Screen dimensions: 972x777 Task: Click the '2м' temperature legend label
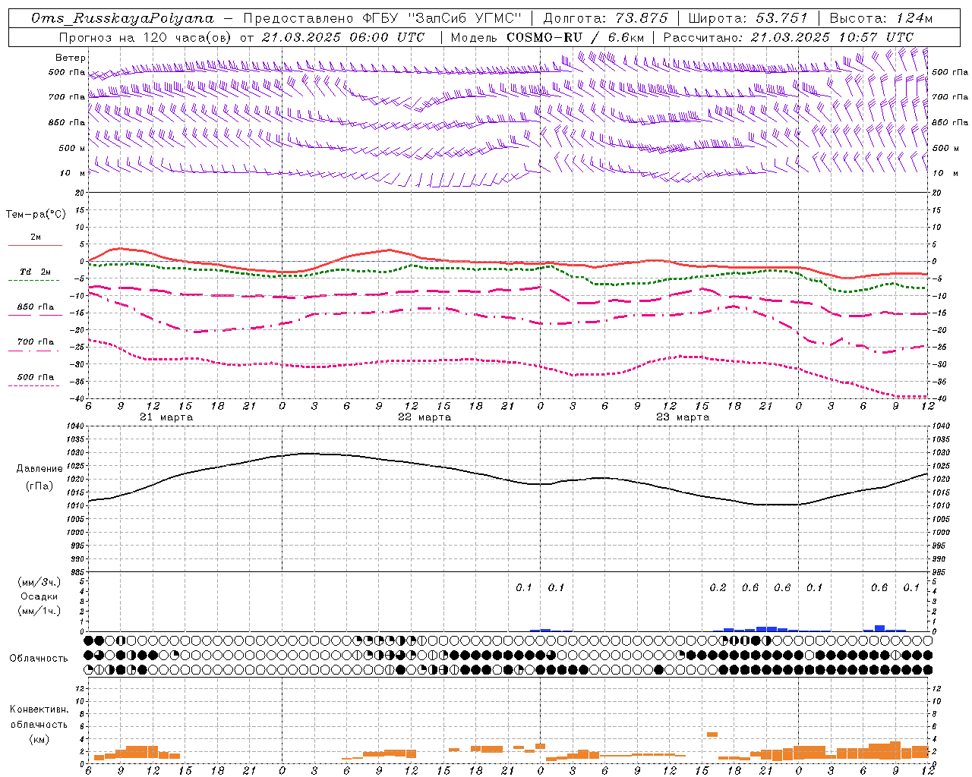36,238
